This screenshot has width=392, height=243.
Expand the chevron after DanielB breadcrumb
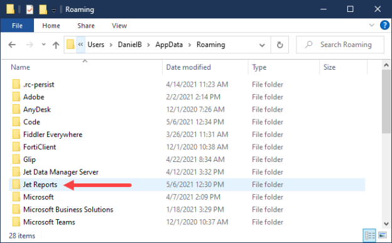tap(148, 45)
